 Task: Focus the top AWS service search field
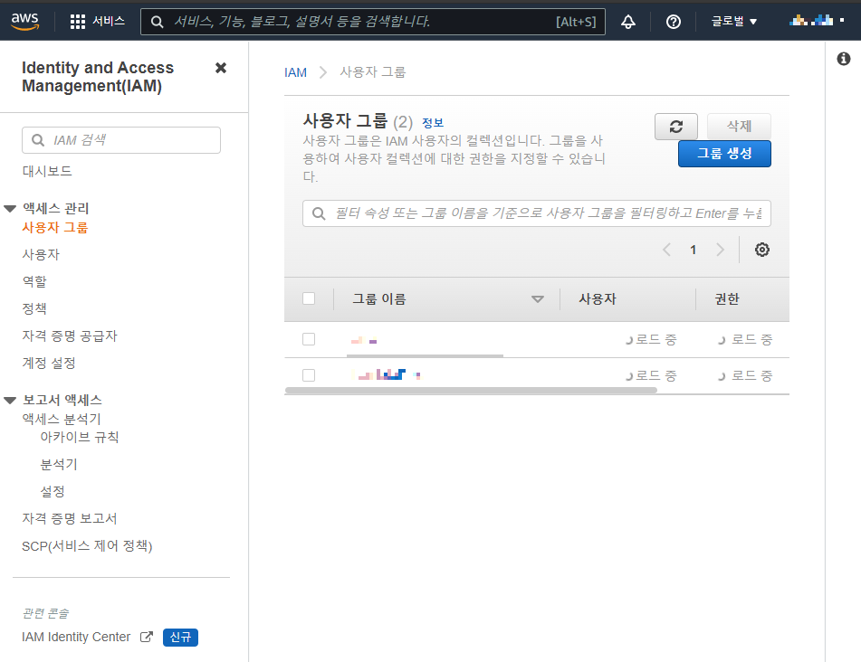pyautogui.click(x=373, y=22)
